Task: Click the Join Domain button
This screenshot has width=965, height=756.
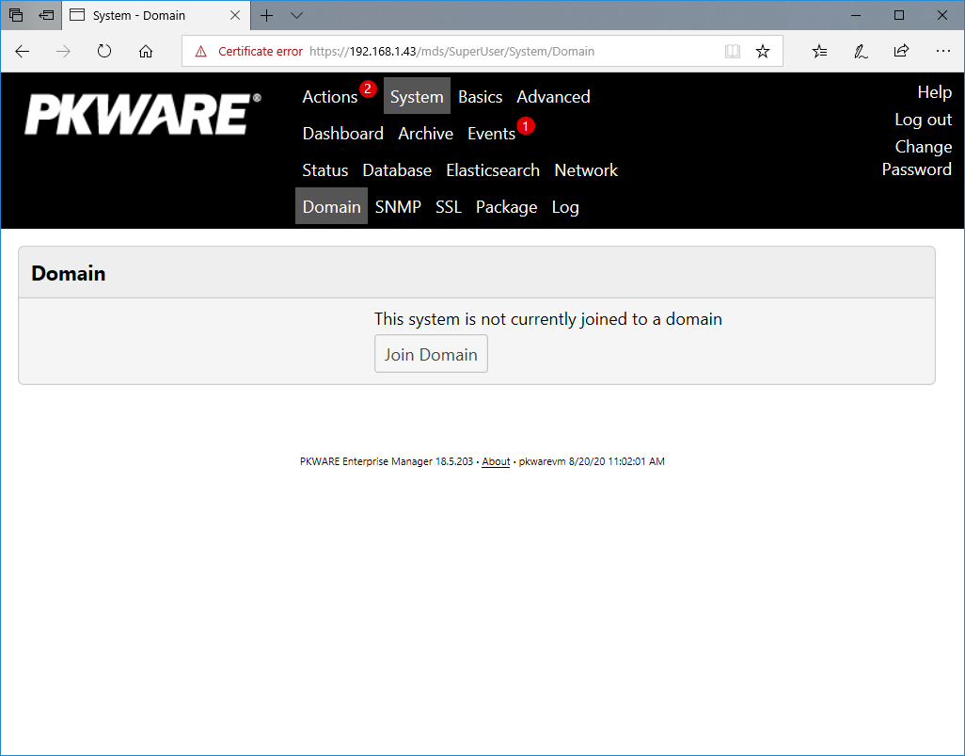Action: [431, 354]
